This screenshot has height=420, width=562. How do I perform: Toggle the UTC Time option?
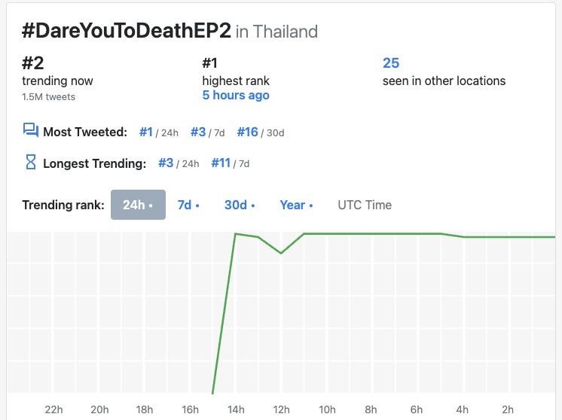(x=365, y=205)
